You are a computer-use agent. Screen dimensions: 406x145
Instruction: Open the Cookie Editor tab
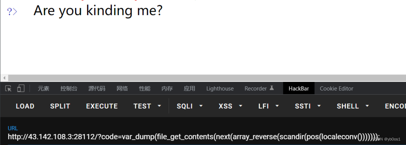point(336,88)
